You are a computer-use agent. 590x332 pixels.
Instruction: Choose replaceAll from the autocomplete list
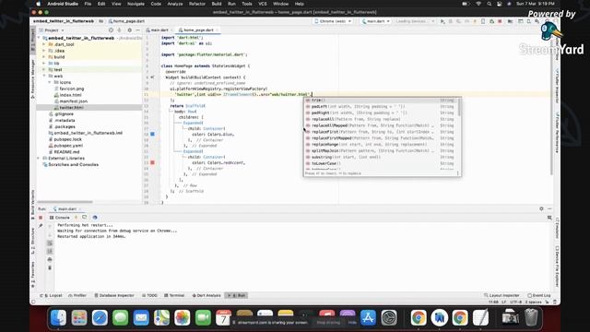tap(382, 119)
